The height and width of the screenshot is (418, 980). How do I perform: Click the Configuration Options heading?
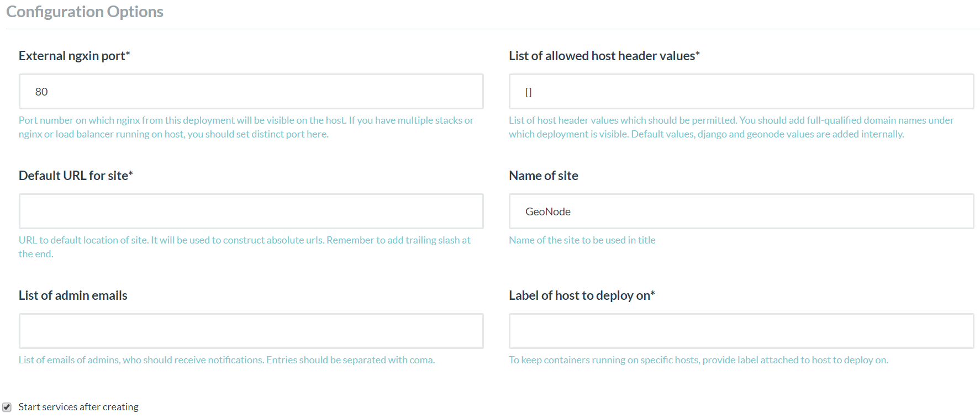click(85, 12)
